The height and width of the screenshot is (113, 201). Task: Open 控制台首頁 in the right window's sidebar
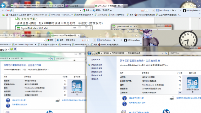[95, 60]
